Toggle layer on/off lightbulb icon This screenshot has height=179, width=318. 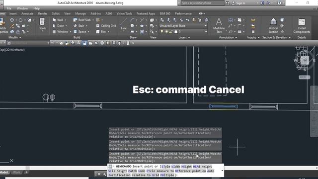162,32
